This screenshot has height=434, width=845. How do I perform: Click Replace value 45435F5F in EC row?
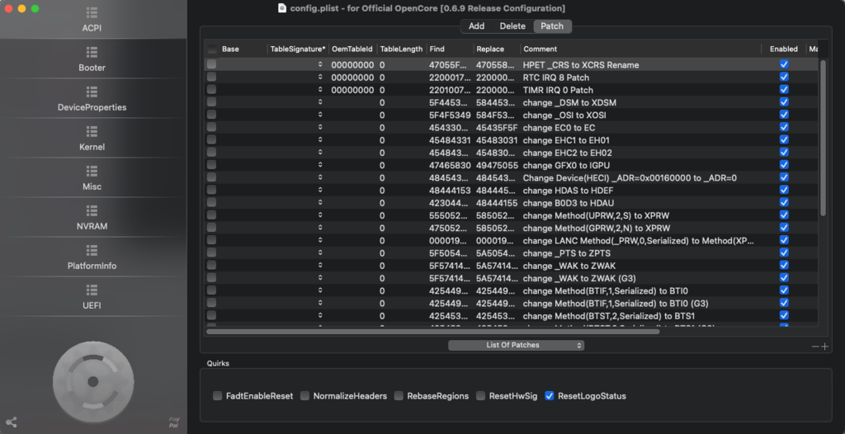point(496,127)
